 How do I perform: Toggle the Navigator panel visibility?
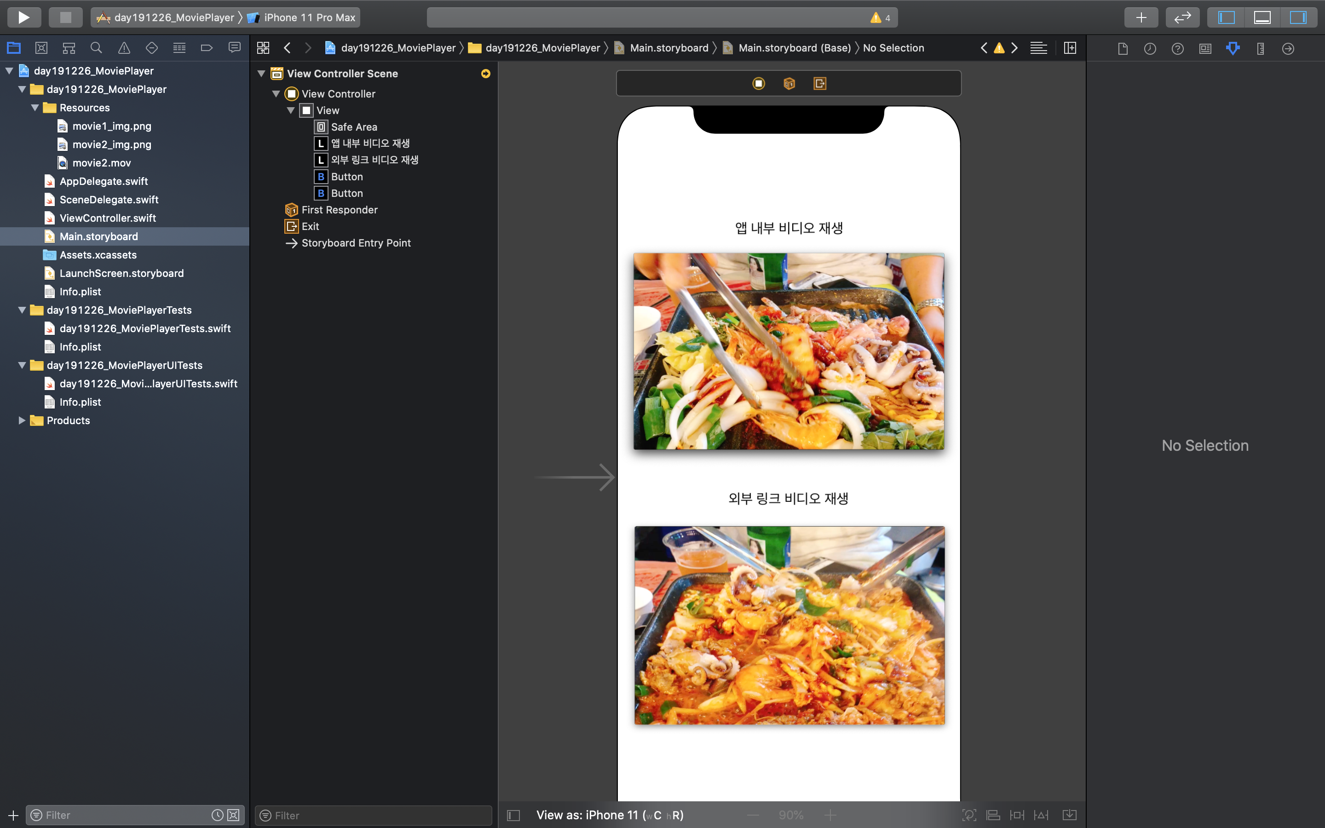coord(1226,17)
